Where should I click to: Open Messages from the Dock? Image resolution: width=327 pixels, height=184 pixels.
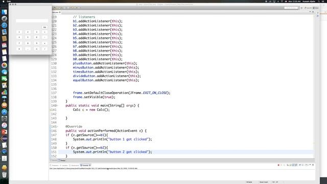click(4, 72)
